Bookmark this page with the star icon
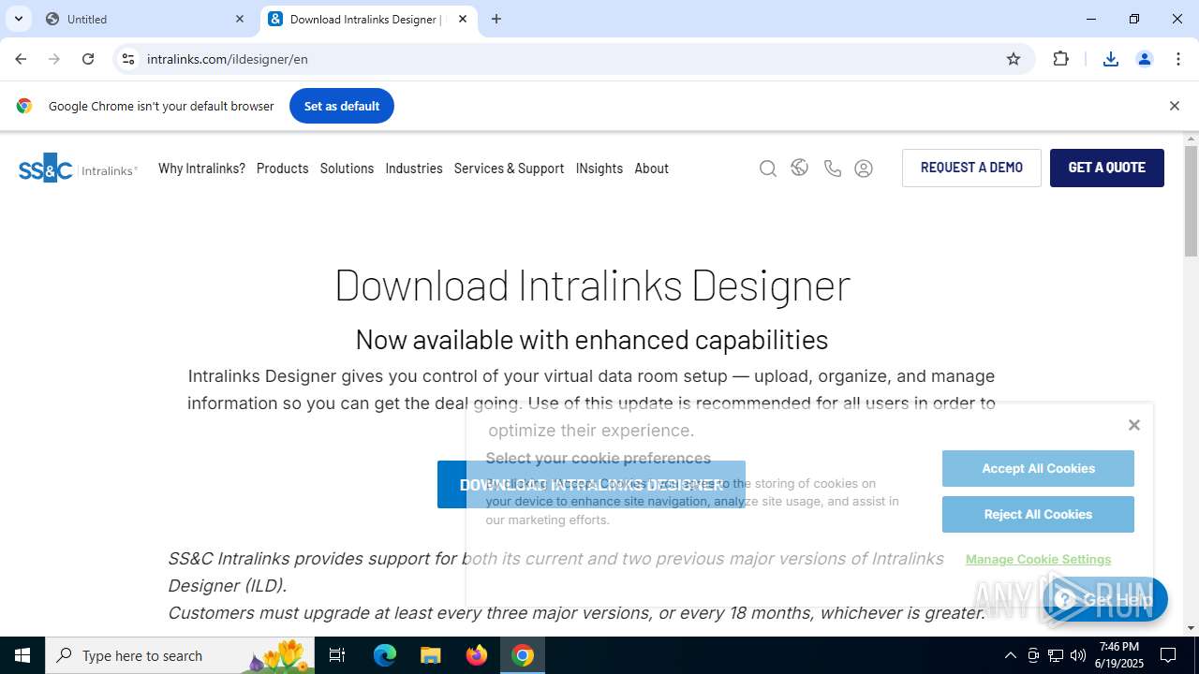This screenshot has width=1199, height=674. coord(1014,59)
